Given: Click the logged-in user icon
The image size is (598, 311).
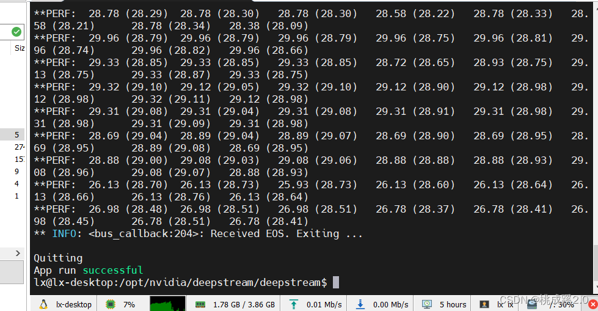Looking at the screenshot, I should 484,304.
